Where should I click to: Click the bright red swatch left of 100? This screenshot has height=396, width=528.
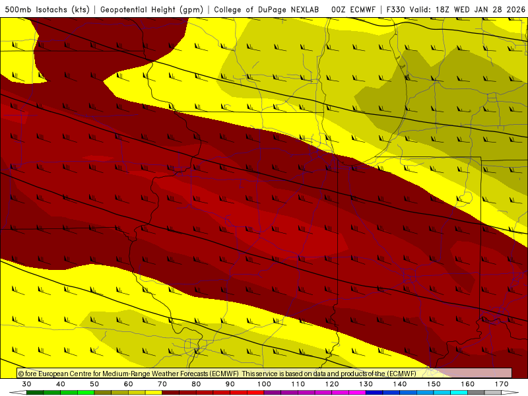tap(255, 393)
